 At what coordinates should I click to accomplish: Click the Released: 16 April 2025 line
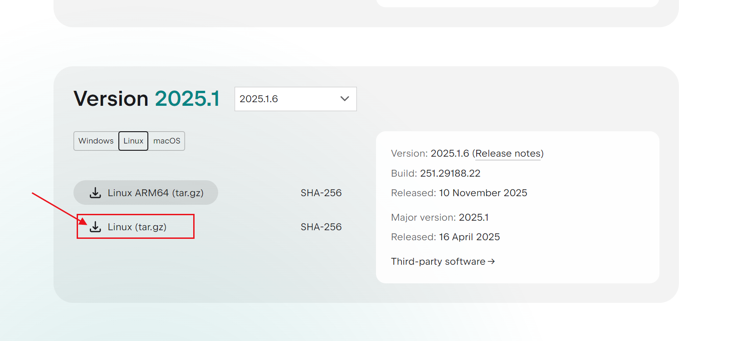[x=445, y=237]
